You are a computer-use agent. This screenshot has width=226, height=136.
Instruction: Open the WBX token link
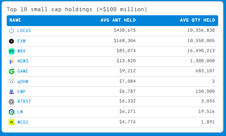[x=21, y=51]
